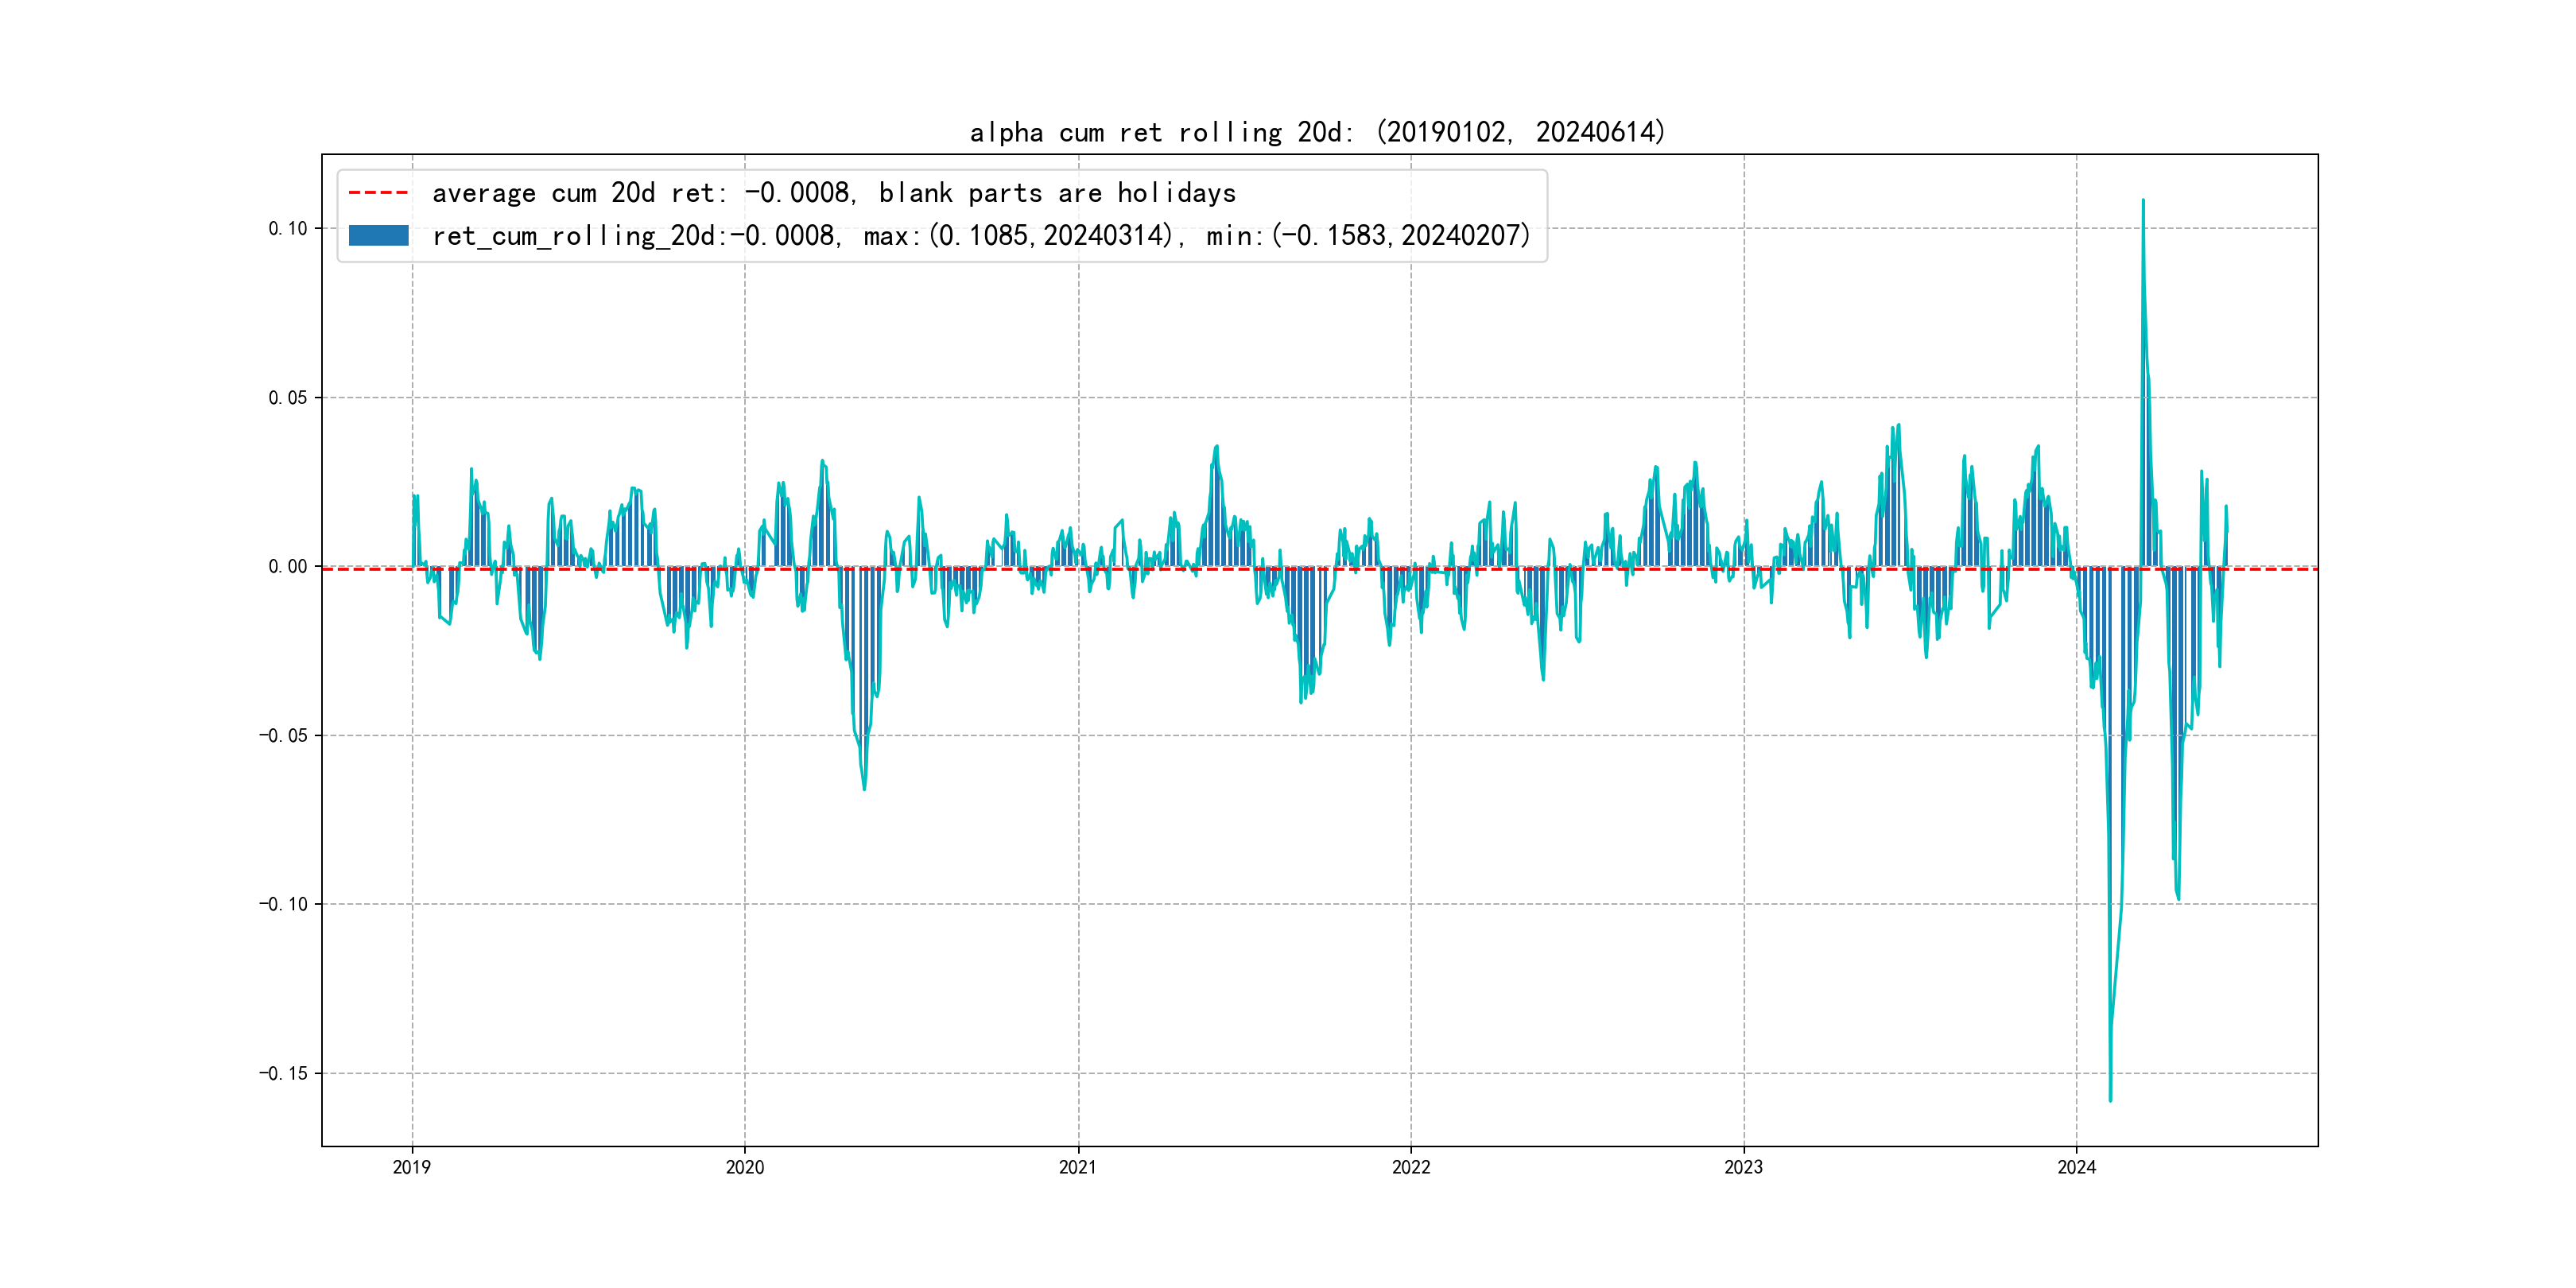
Task: Click the average cum 20d ret legend label
Action: pyautogui.click(x=833, y=192)
